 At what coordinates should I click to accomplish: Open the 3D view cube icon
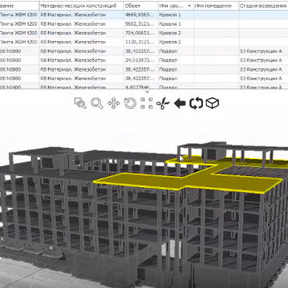[x=212, y=103]
